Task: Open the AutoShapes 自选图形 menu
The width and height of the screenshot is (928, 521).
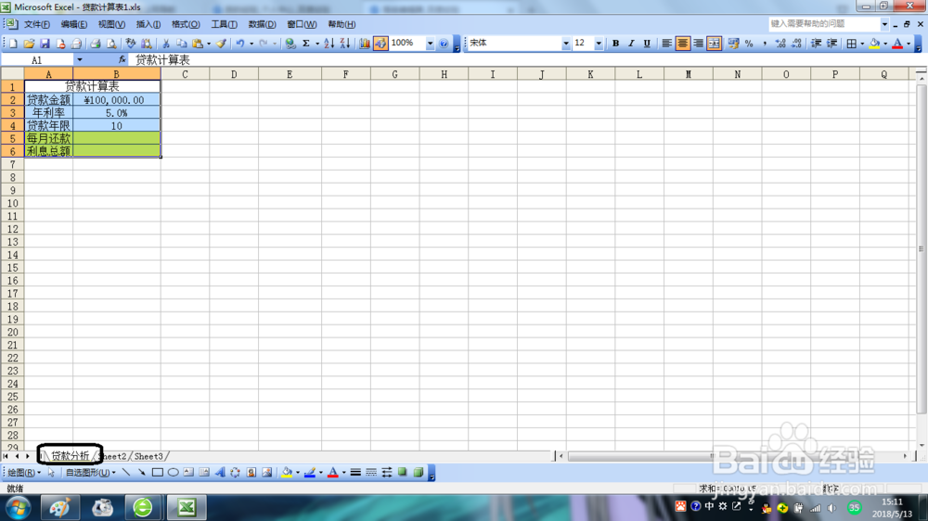Action: click(91, 473)
